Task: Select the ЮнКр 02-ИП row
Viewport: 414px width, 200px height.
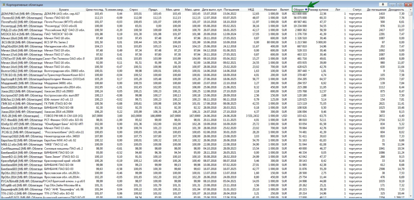Action: pos(204,124)
